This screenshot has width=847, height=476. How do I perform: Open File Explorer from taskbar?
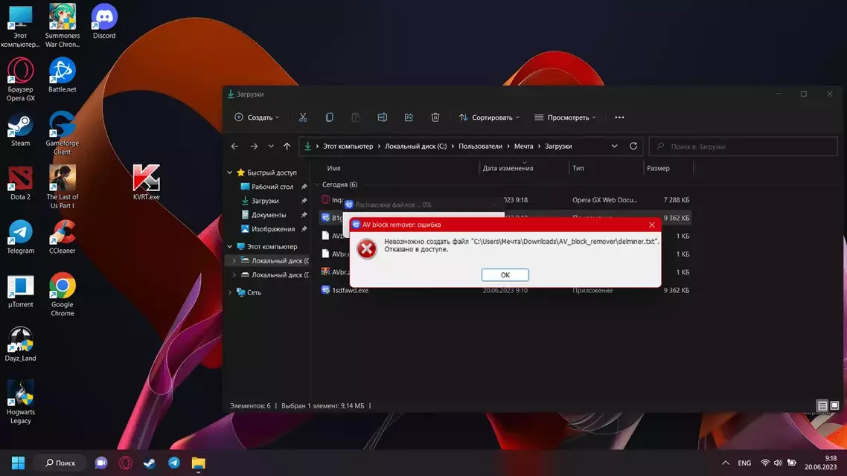pos(198,463)
